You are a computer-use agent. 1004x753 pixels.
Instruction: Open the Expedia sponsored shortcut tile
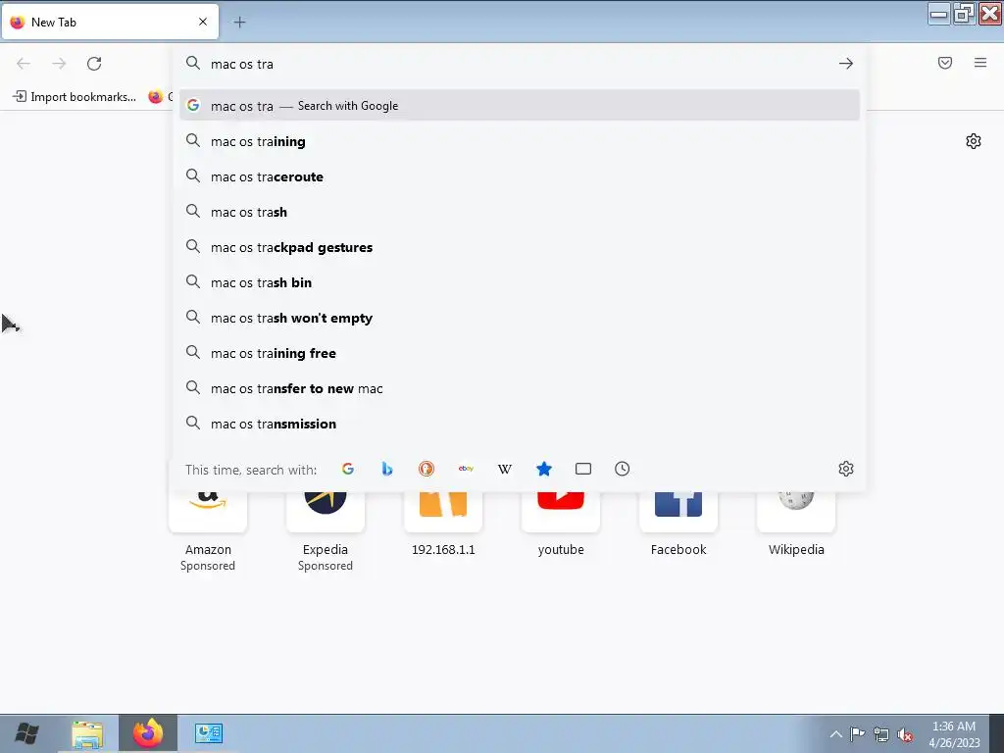[326, 530]
